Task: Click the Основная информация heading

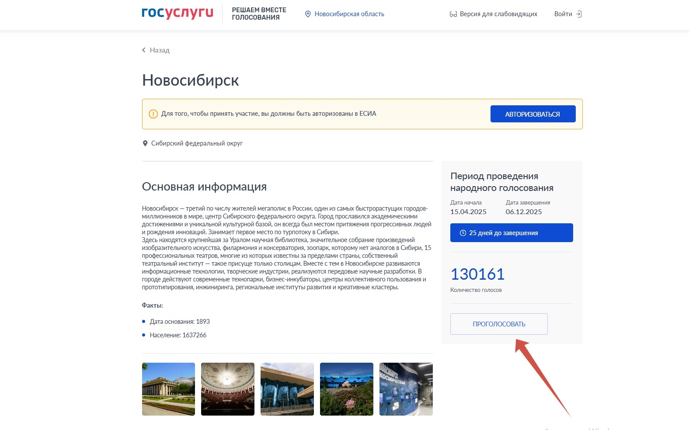Action: click(204, 187)
